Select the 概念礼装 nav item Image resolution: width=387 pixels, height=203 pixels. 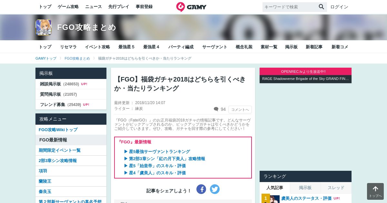click(244, 47)
